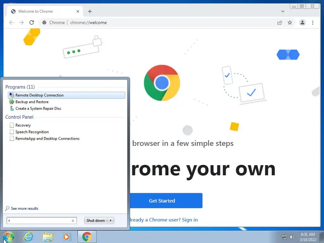Image resolution: width=324 pixels, height=243 pixels.
Task: Launch Internet Explorer from the taskbar
Action: coord(28,237)
